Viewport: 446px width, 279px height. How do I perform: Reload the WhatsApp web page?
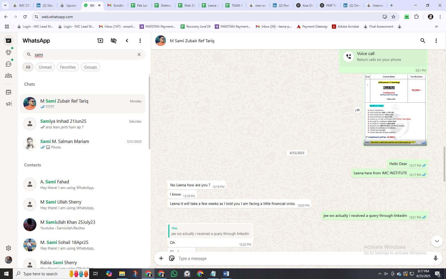coord(25,17)
